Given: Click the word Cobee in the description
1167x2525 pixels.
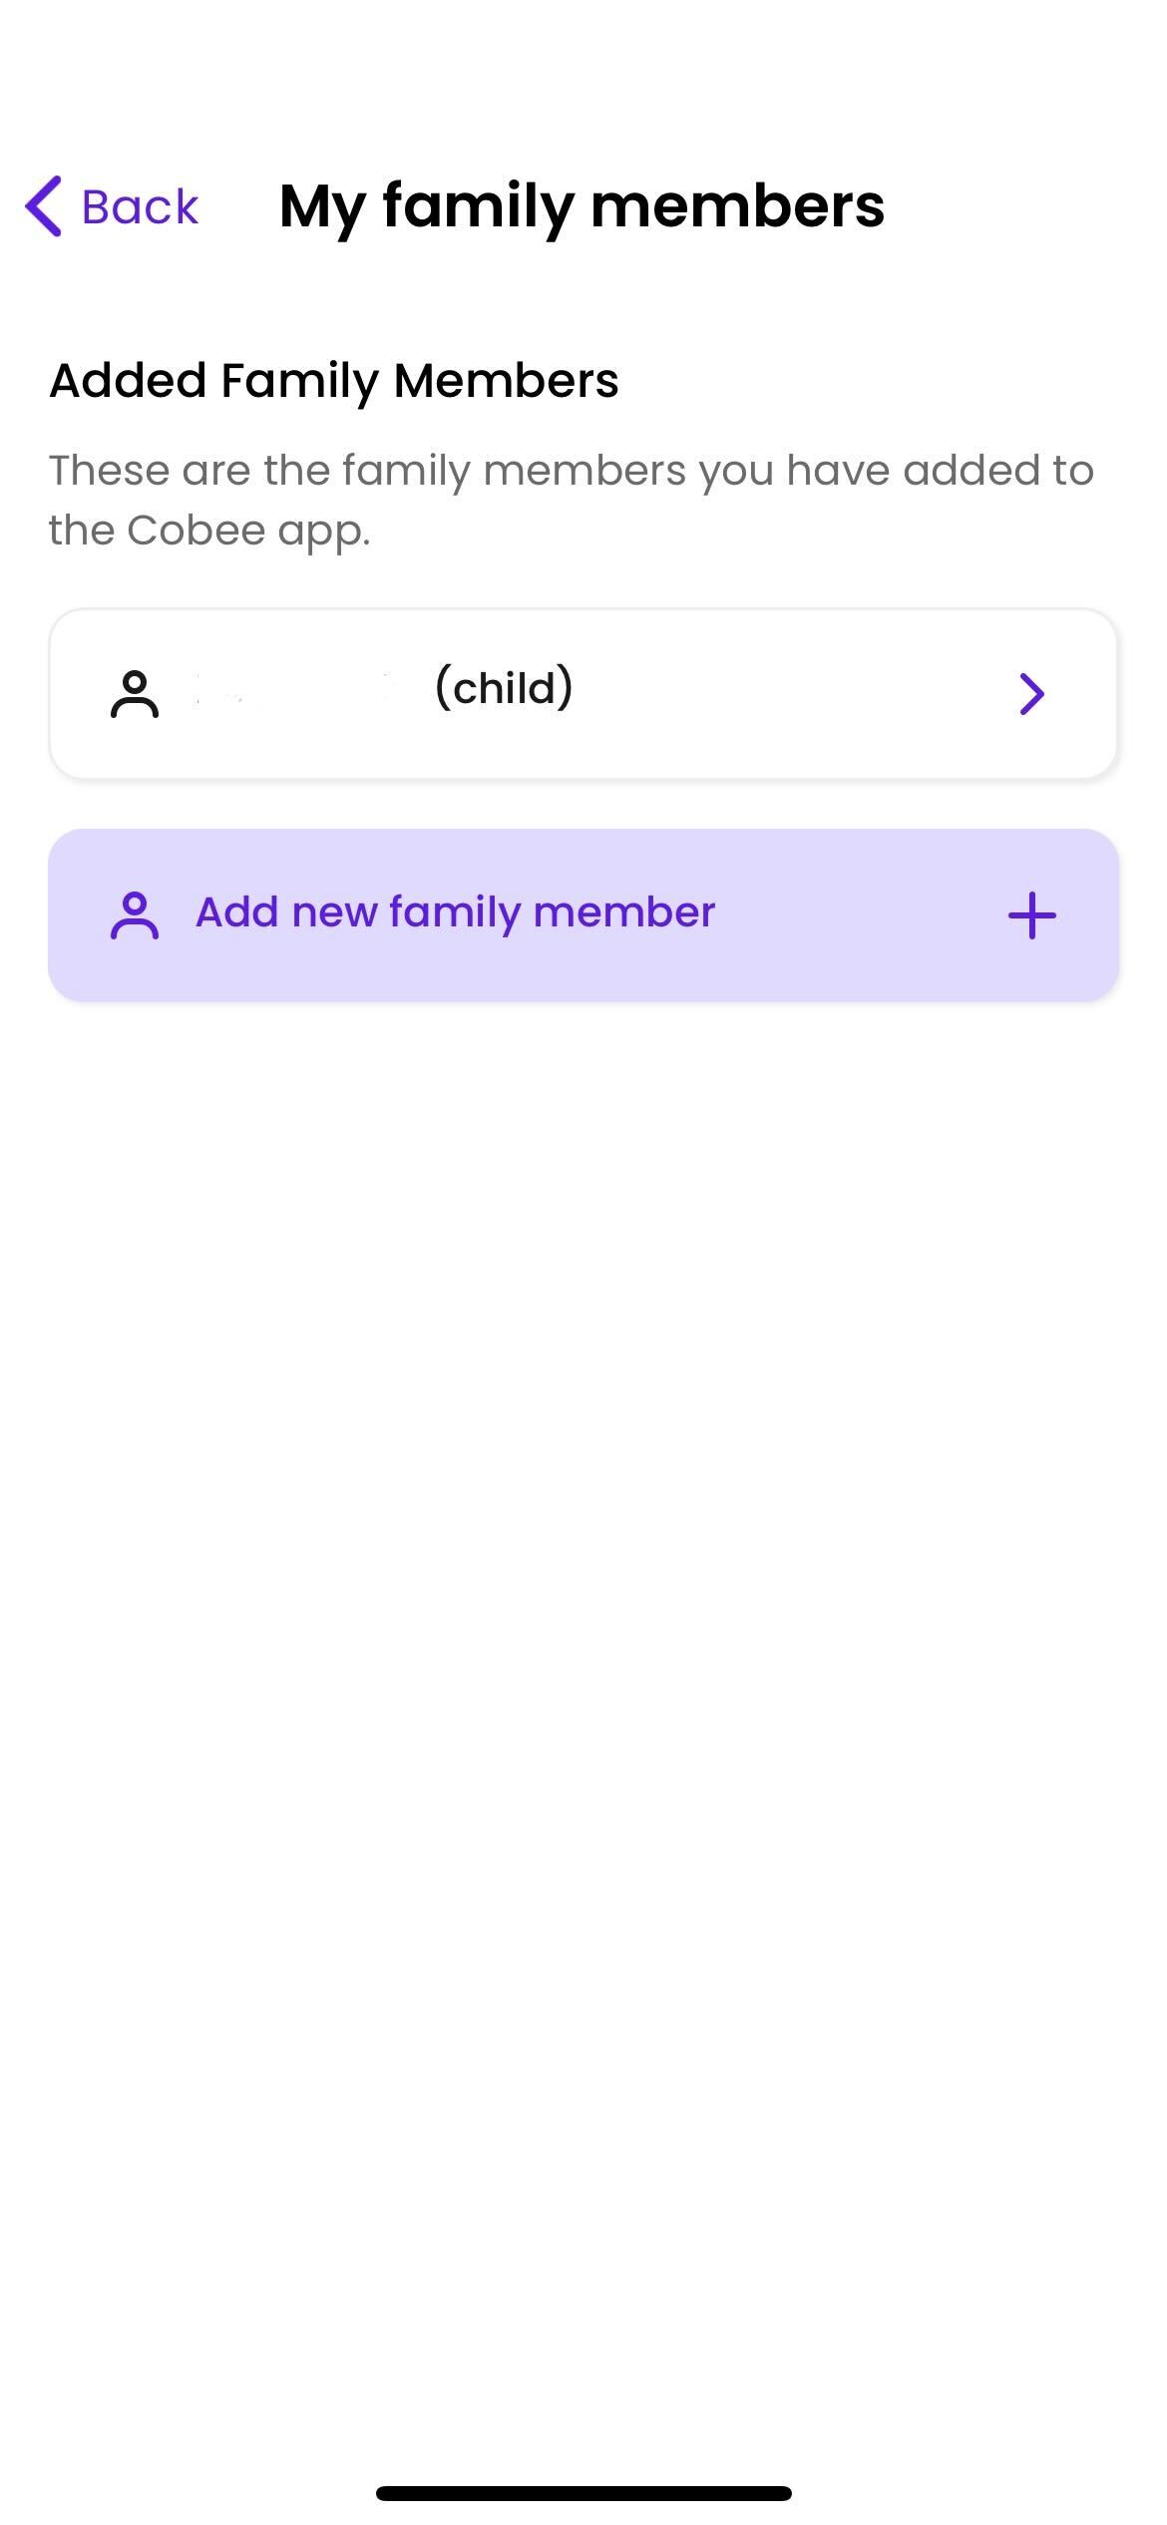Looking at the screenshot, I should [195, 531].
